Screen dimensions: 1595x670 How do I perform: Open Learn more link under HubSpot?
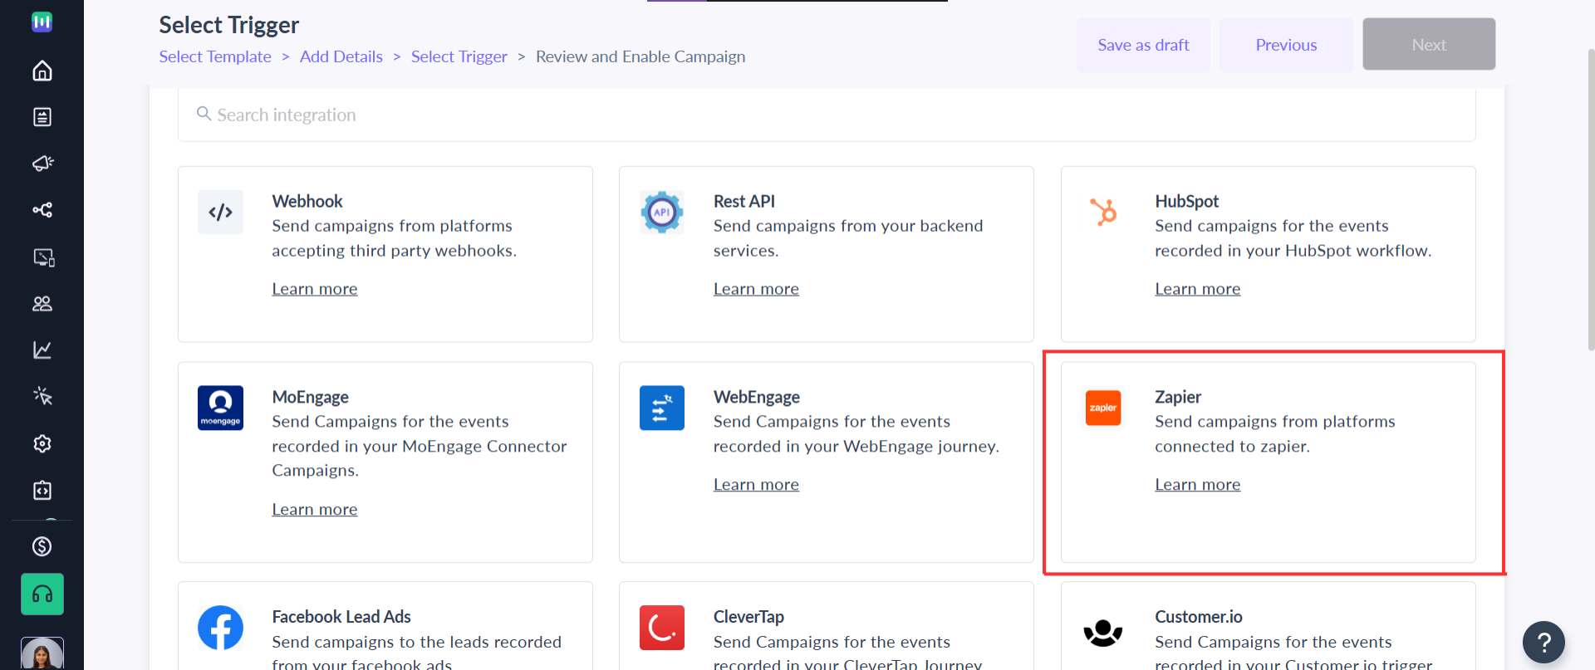pyautogui.click(x=1198, y=289)
